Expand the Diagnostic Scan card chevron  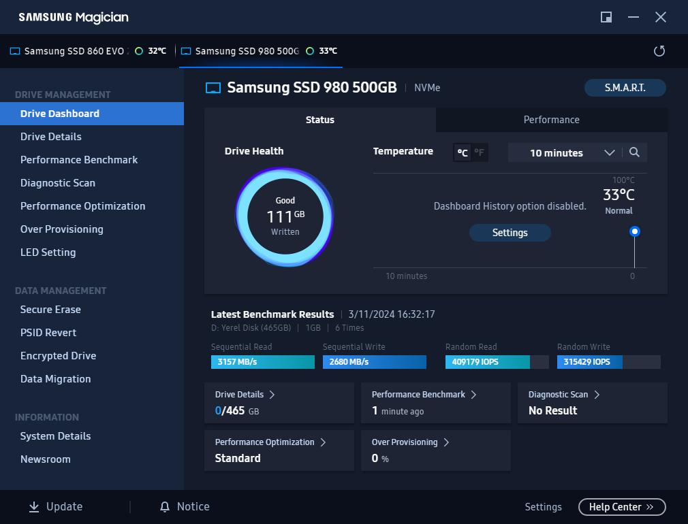(597, 395)
